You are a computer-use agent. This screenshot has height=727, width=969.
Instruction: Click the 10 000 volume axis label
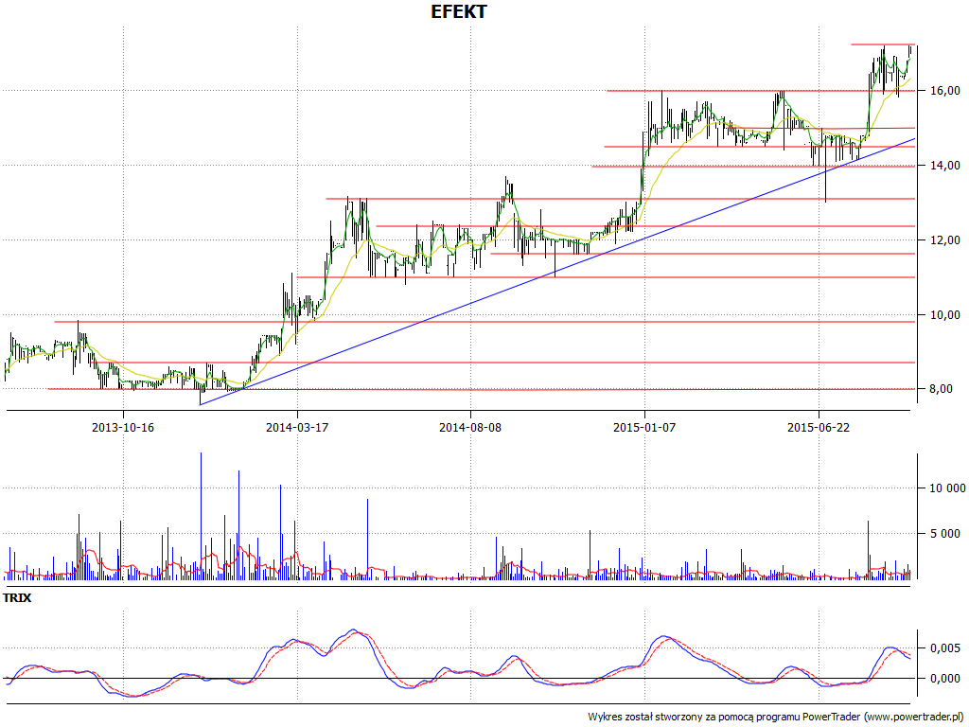[x=947, y=488]
